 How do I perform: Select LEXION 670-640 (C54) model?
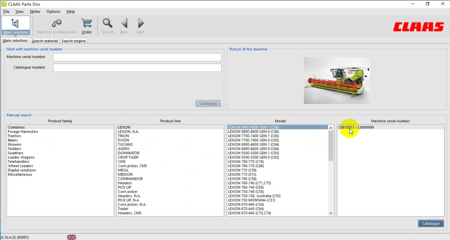(x=278, y=204)
